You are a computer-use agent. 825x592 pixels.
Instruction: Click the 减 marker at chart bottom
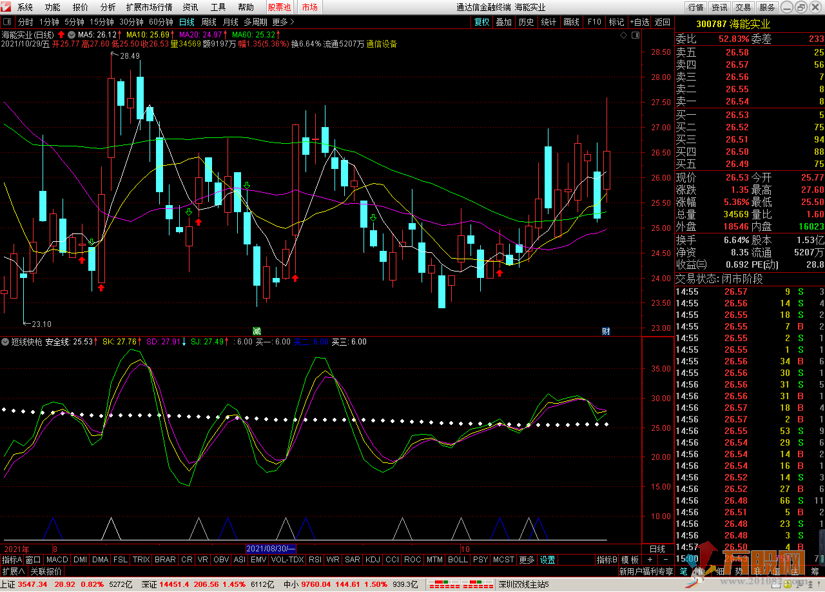coord(257,331)
